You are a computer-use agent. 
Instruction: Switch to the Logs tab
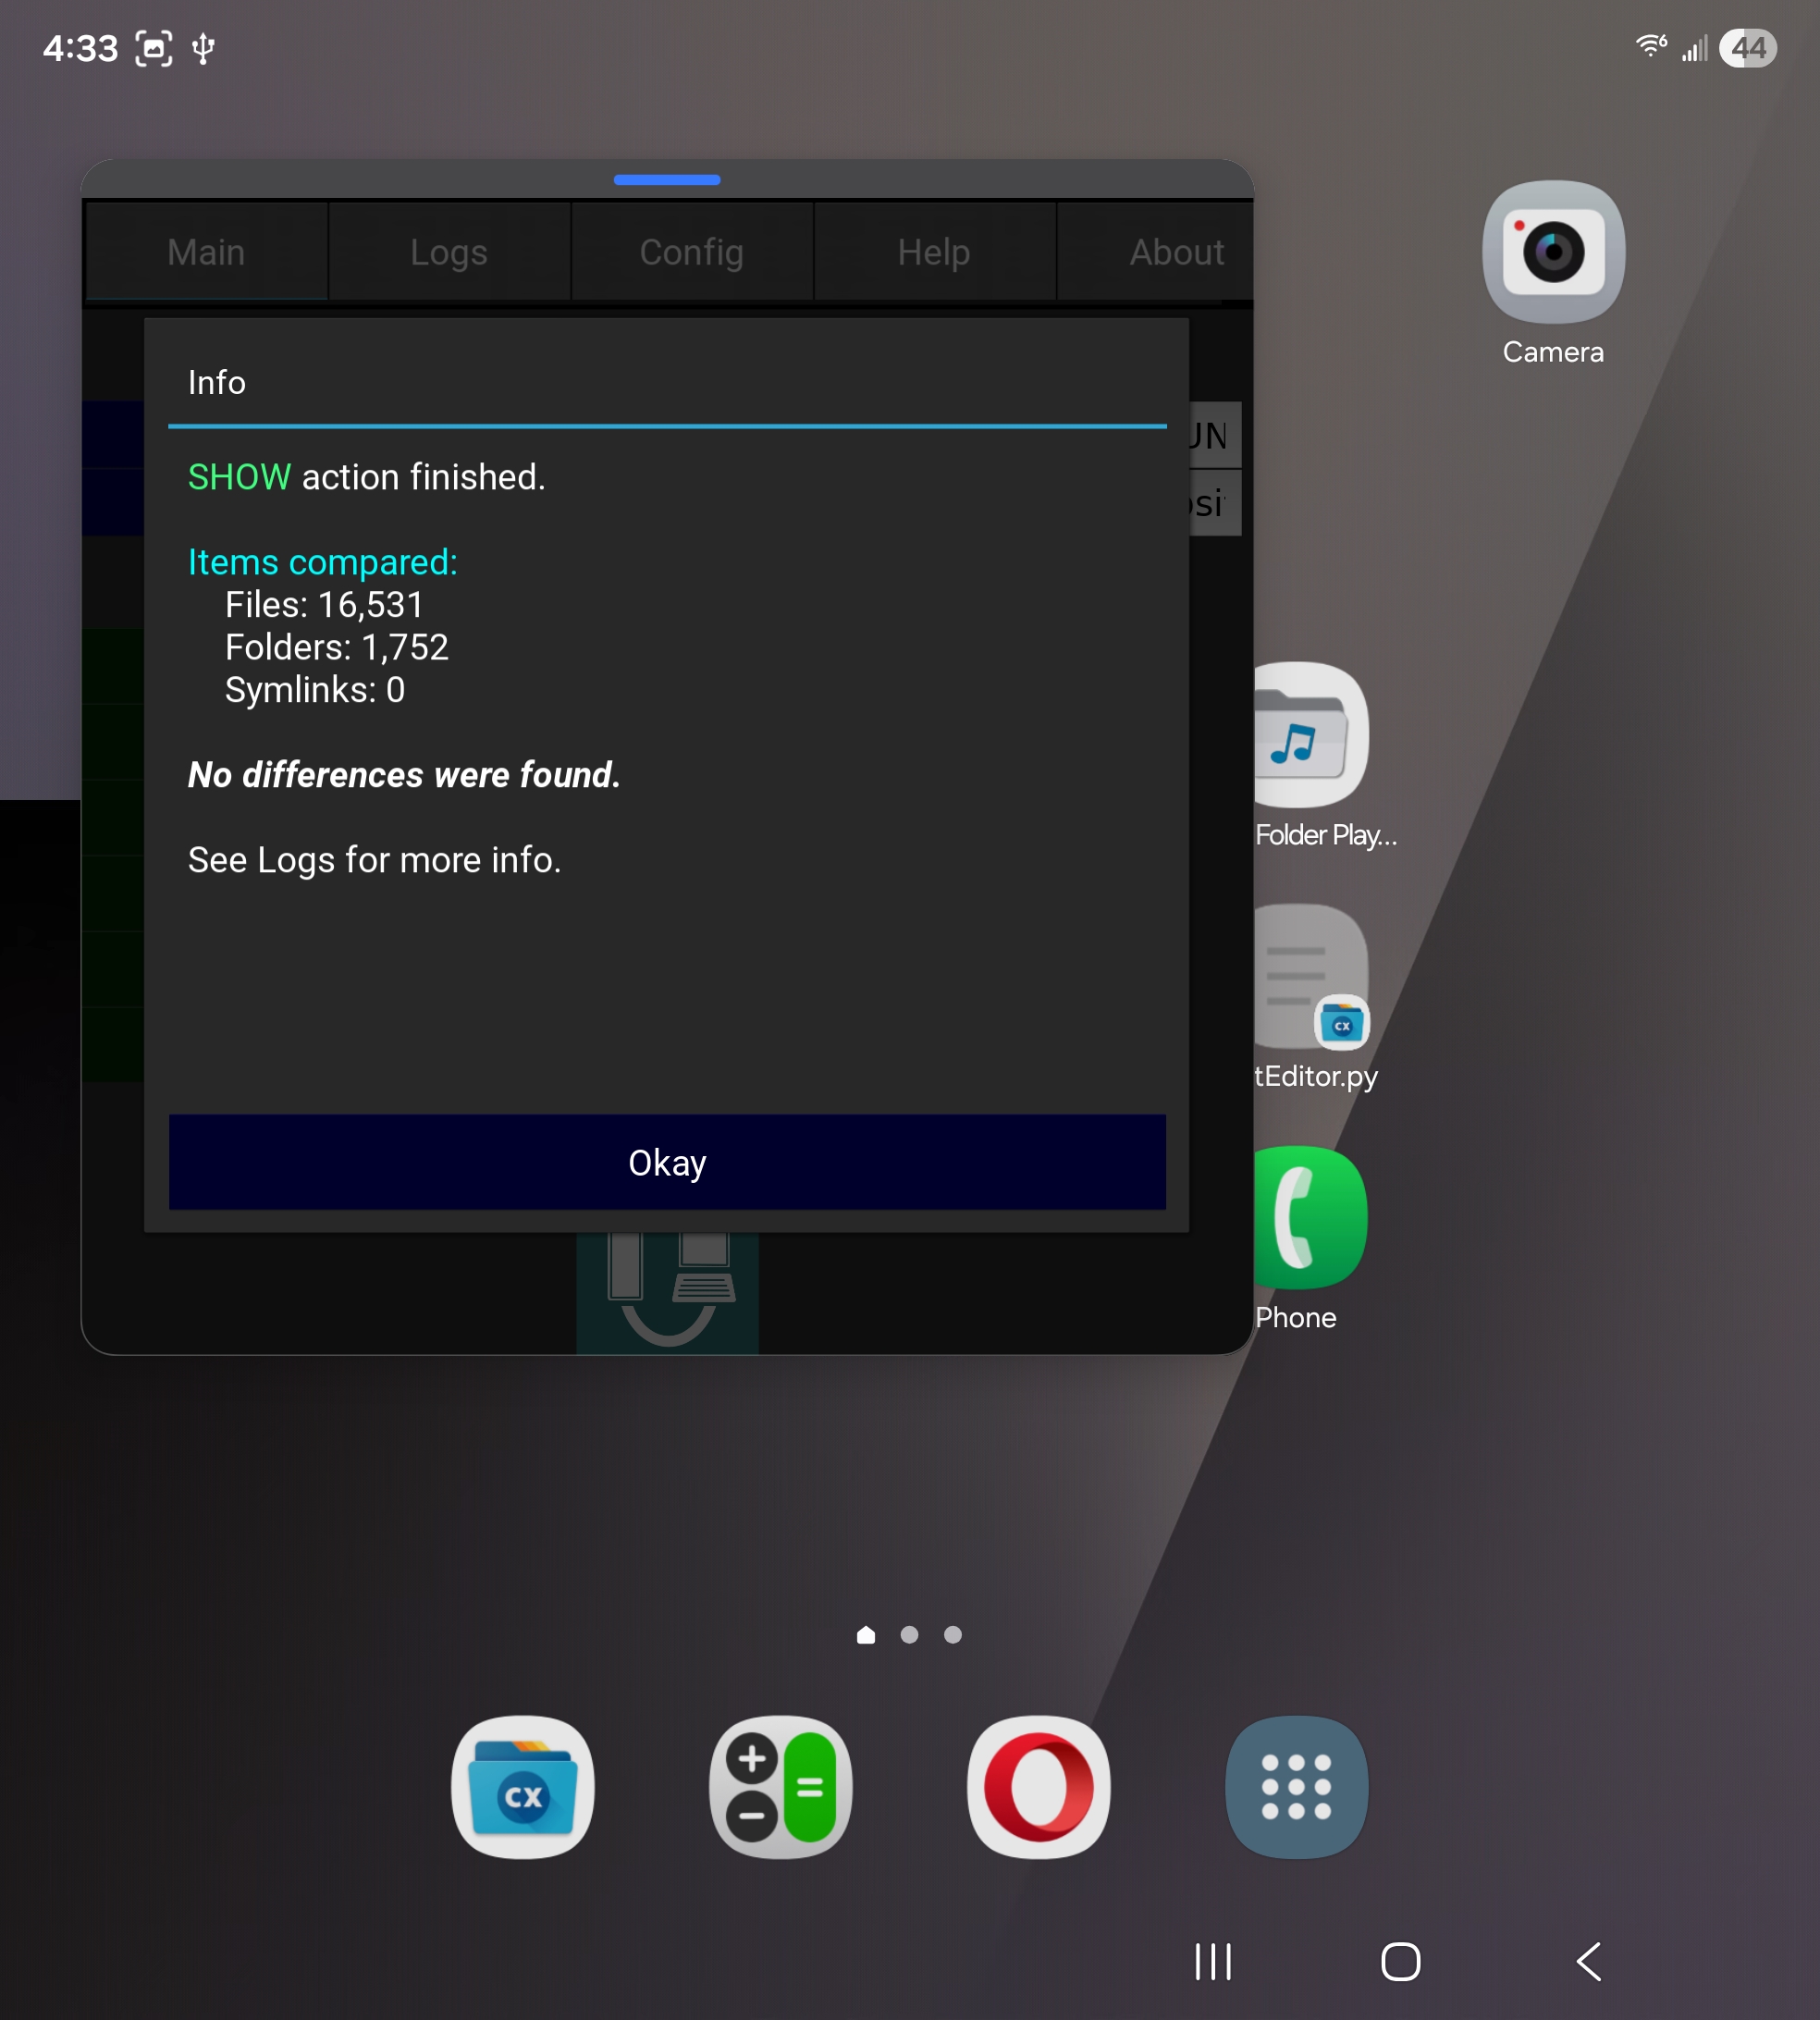tap(449, 252)
